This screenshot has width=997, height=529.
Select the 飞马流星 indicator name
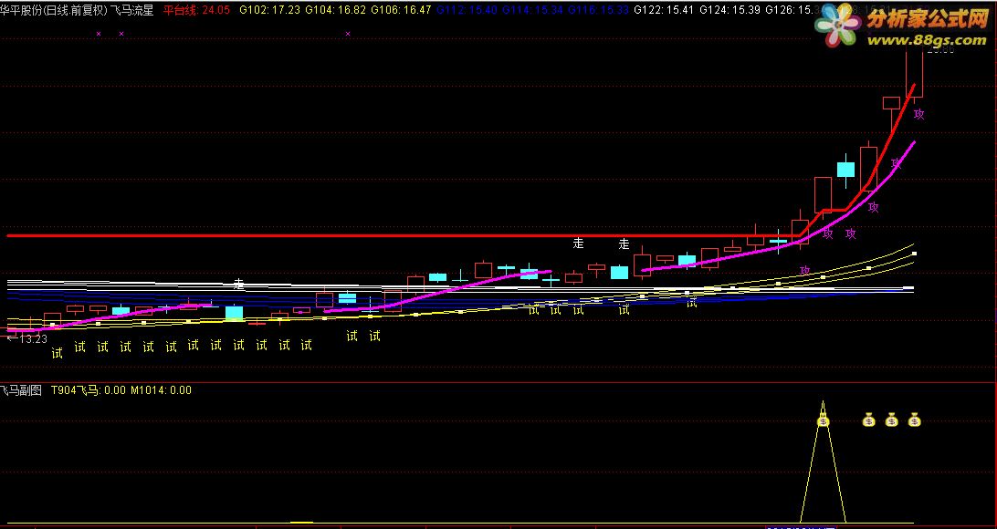click(x=131, y=10)
